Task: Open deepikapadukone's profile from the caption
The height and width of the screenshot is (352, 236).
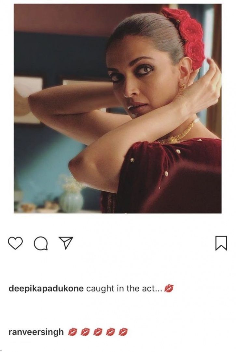Action: 46,289
